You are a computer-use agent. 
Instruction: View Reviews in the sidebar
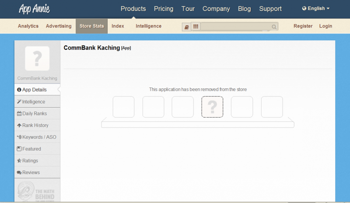click(x=31, y=172)
